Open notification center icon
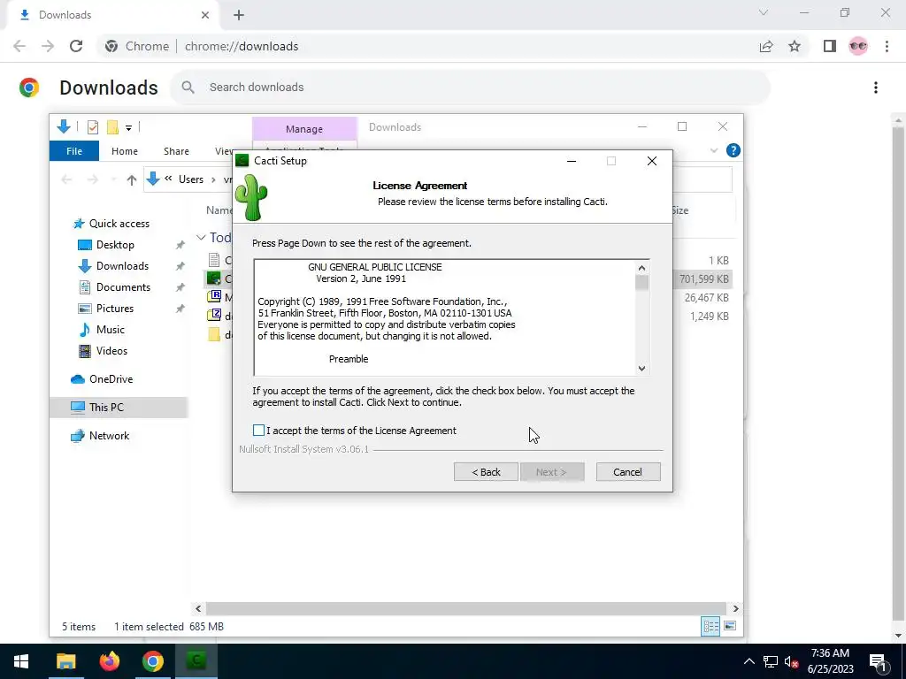This screenshot has width=906, height=679. coord(877,661)
